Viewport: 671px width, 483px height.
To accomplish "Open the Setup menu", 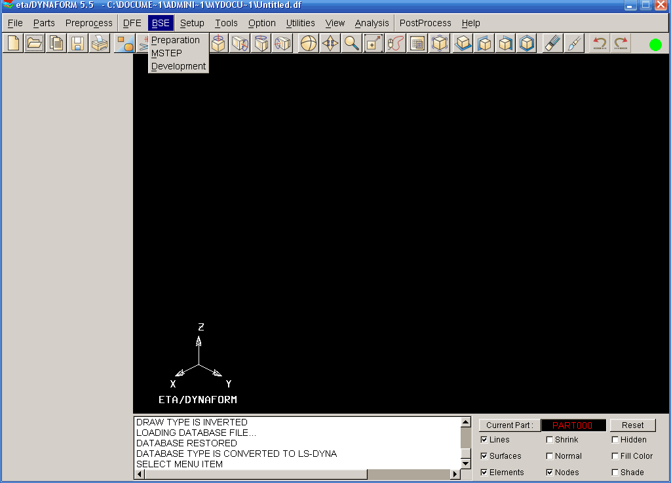I will (x=192, y=23).
